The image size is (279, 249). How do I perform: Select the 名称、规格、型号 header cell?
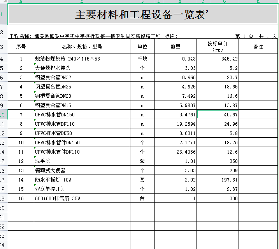82,47
